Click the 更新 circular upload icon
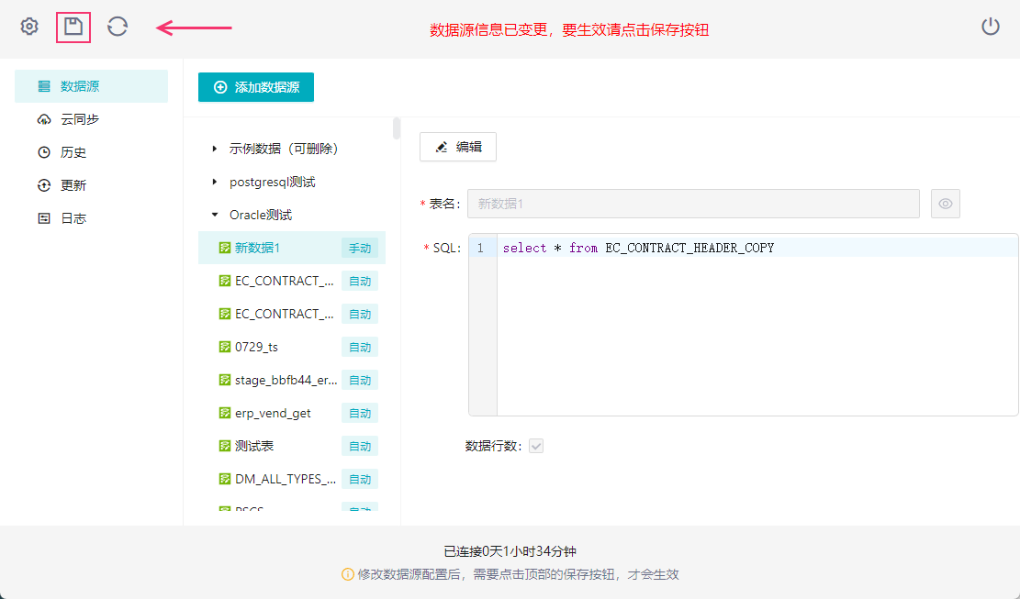 pos(44,186)
